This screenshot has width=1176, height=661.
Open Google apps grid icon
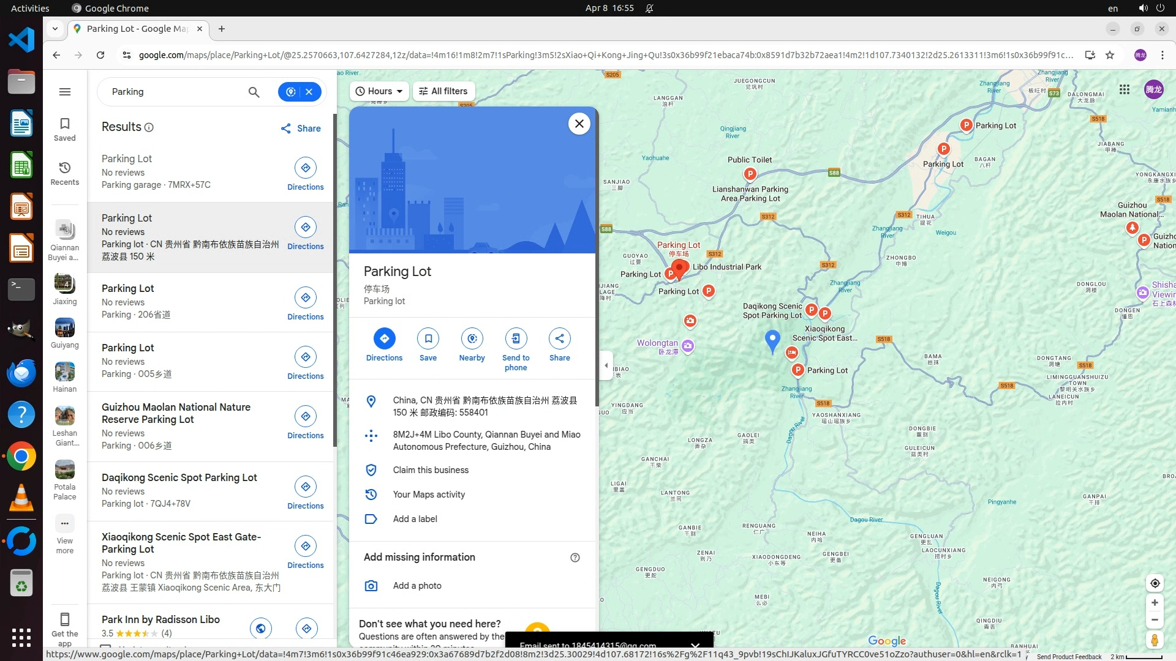1125,90
